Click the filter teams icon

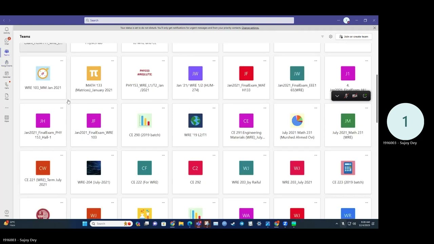(x=322, y=37)
